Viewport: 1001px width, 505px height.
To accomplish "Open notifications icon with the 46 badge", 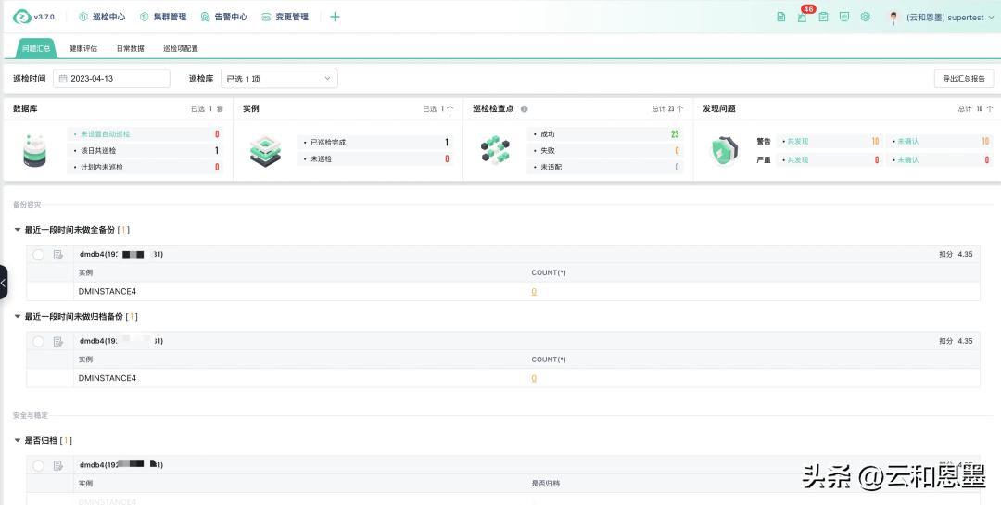I will pyautogui.click(x=802, y=18).
